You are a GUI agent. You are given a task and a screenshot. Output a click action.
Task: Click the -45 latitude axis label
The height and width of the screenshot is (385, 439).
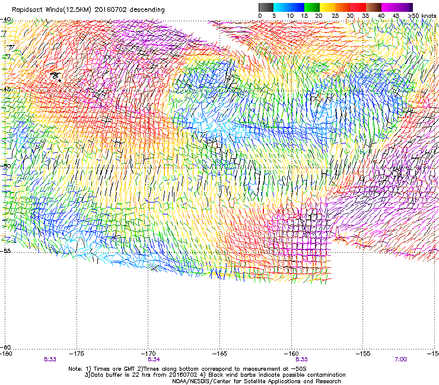click(5, 89)
